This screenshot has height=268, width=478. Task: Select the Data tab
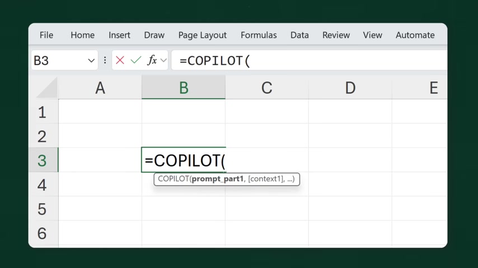click(299, 35)
